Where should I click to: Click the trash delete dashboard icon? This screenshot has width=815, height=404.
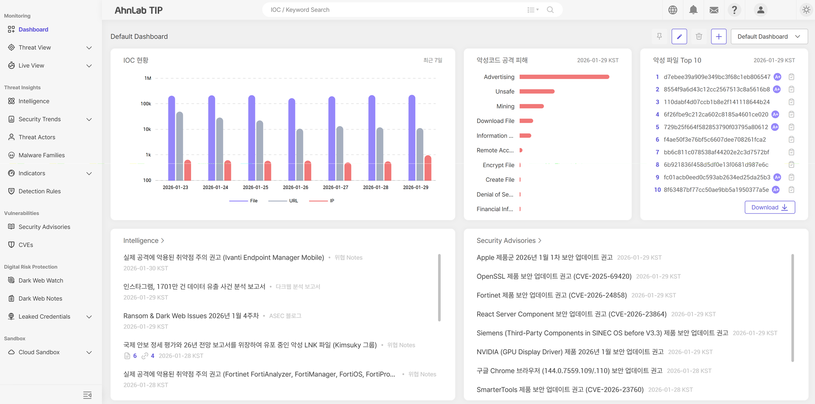coord(699,37)
